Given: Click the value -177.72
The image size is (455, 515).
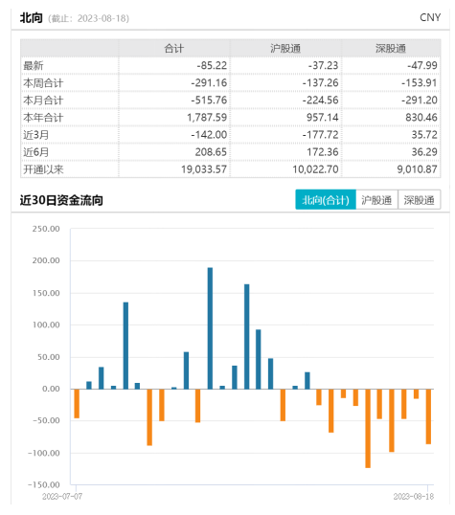Looking at the screenshot, I should coord(321,135).
